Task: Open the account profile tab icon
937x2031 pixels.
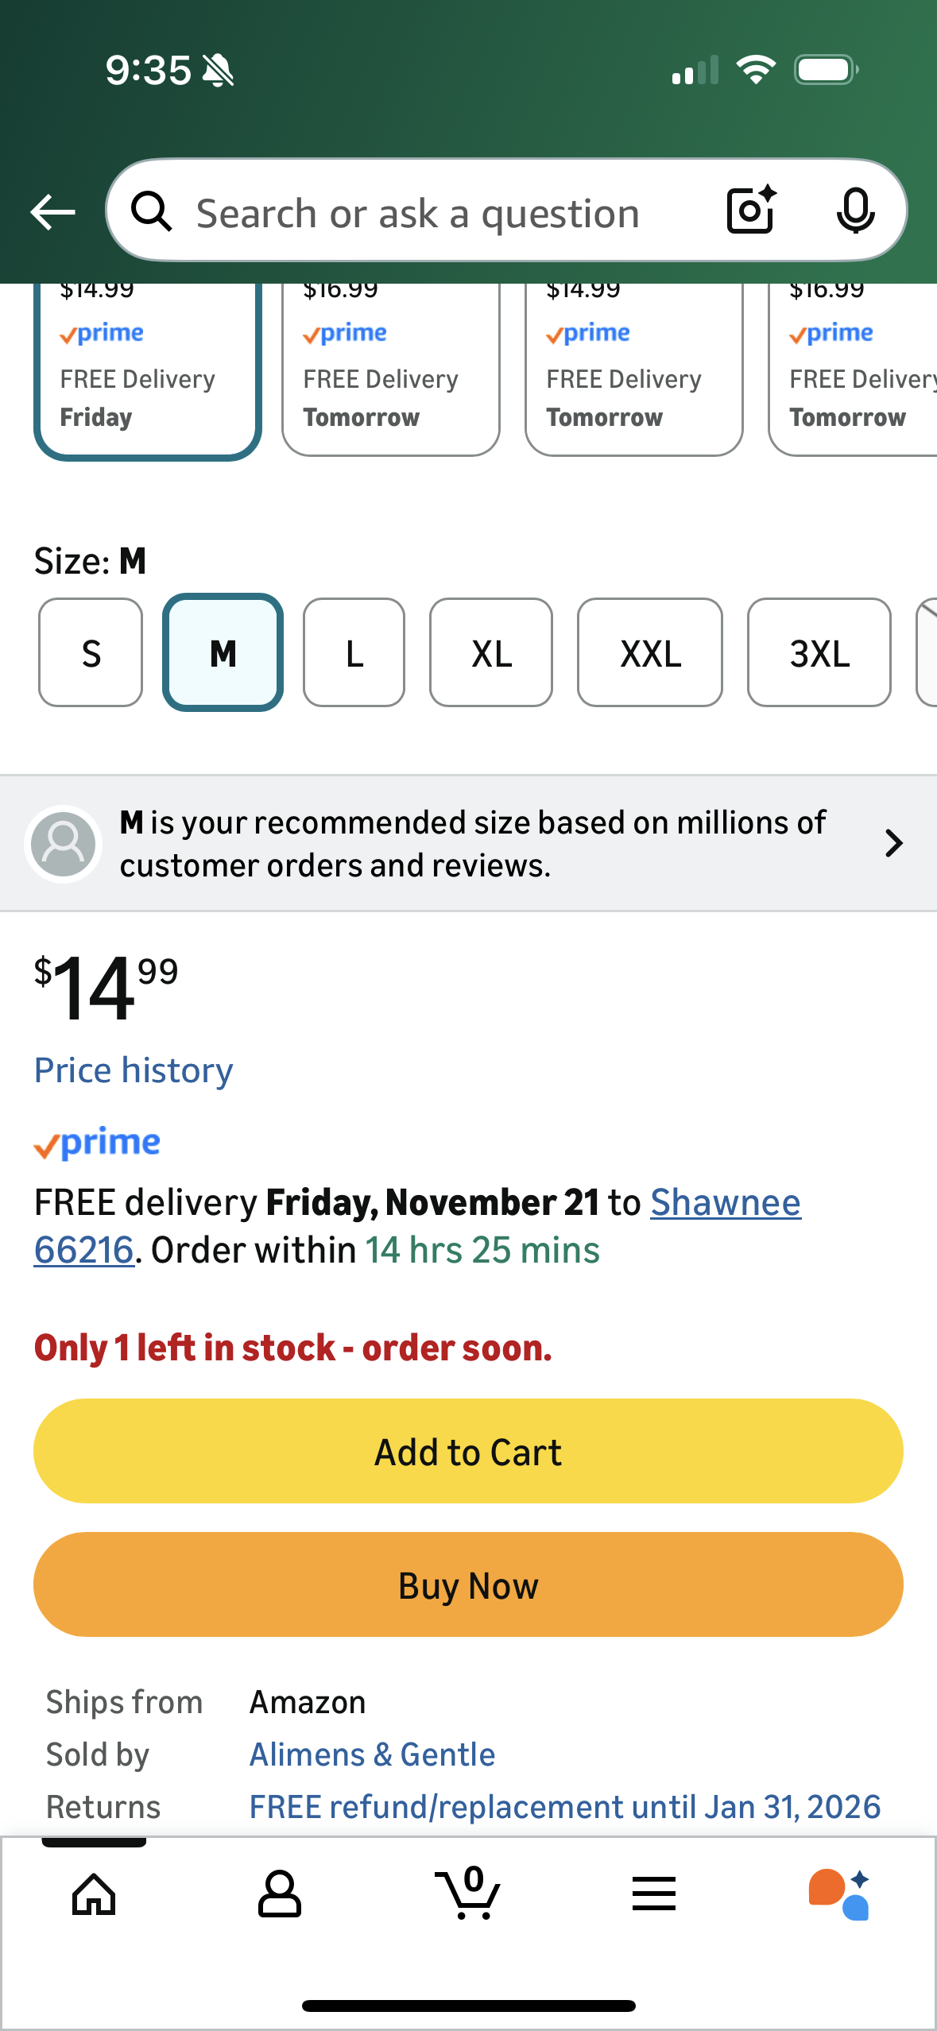Action: [x=280, y=1894]
